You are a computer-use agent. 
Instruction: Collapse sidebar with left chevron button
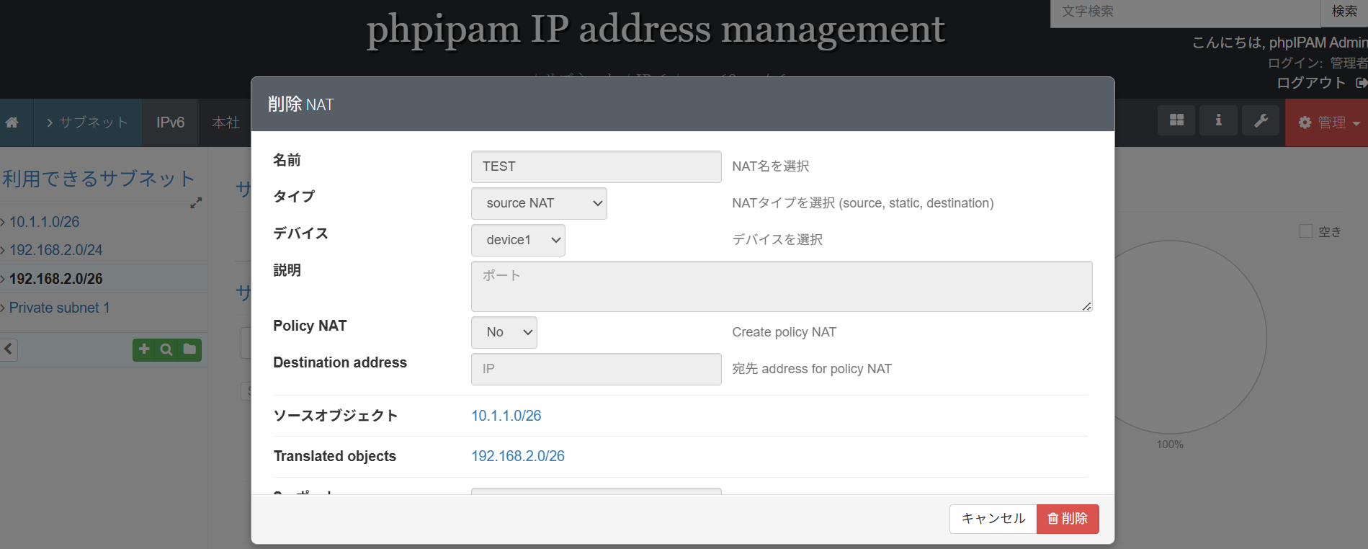point(9,350)
